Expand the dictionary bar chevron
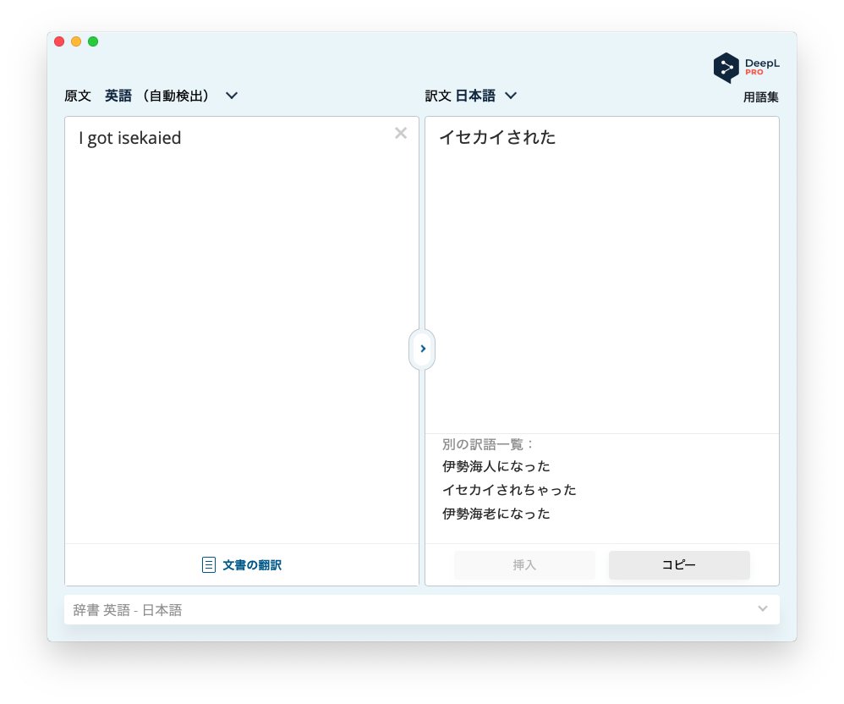The image size is (844, 704). click(x=762, y=609)
